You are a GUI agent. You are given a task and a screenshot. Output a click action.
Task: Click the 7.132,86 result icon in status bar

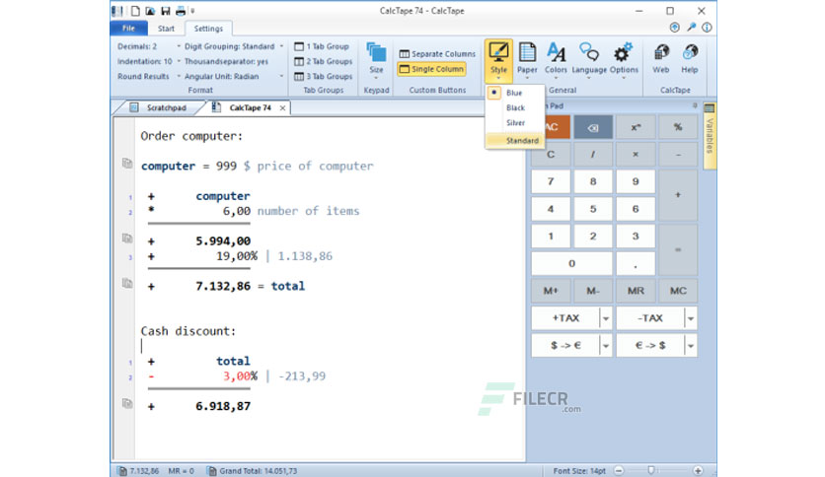tap(122, 471)
